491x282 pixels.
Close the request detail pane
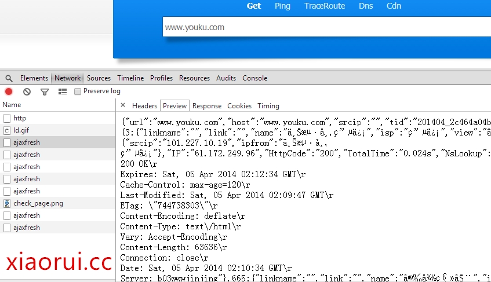(x=123, y=105)
